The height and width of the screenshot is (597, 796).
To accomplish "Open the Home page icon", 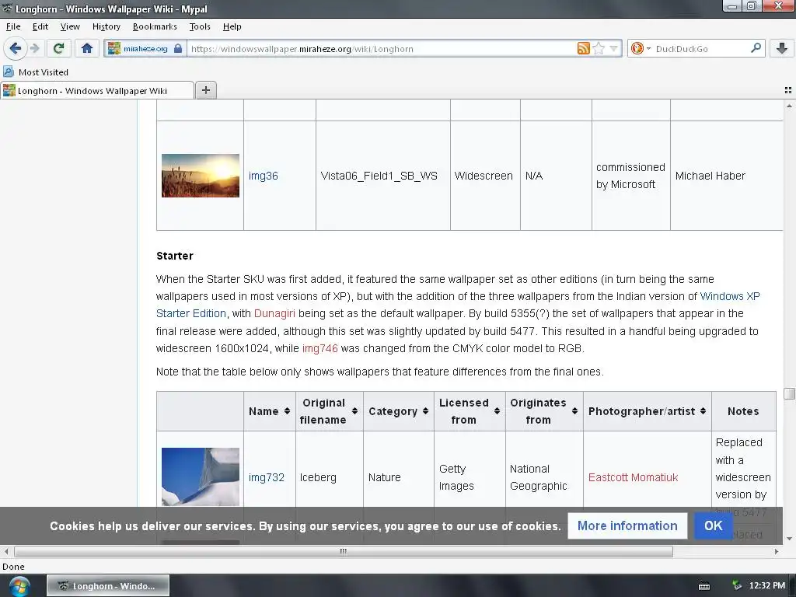I will pyautogui.click(x=87, y=48).
